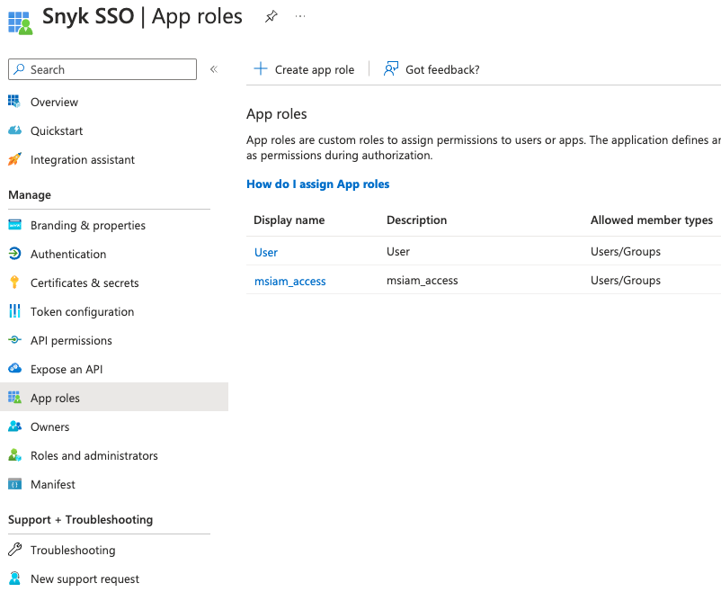
Task: Click the Troubleshooting wrench icon
Action: click(14, 550)
